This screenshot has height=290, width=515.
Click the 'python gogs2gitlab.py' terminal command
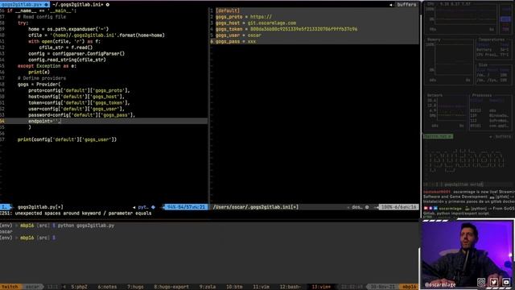coord(86,226)
